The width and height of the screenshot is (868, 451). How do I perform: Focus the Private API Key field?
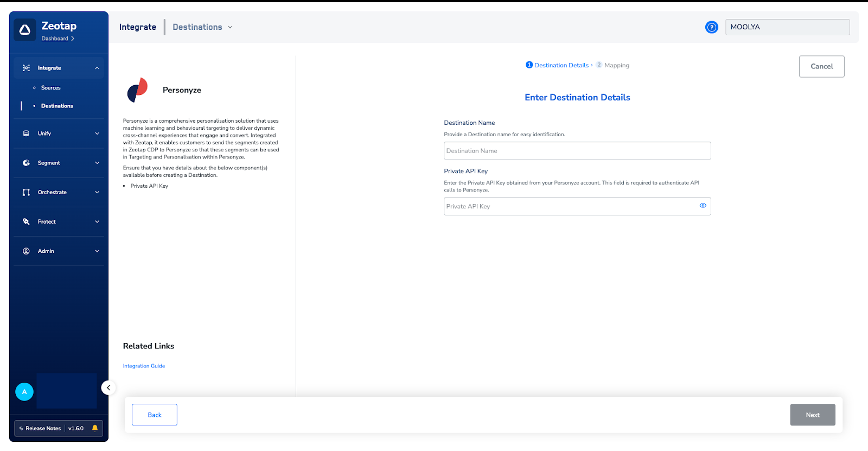577,206
